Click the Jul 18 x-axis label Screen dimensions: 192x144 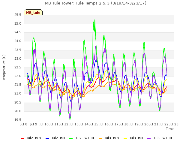[x=124, y=124]
